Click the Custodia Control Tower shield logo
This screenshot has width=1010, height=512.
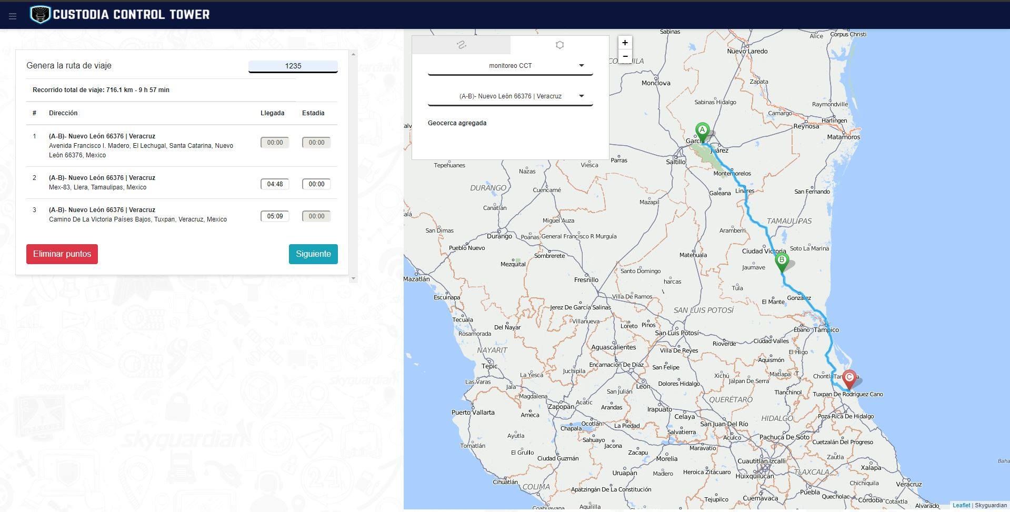pyautogui.click(x=40, y=14)
